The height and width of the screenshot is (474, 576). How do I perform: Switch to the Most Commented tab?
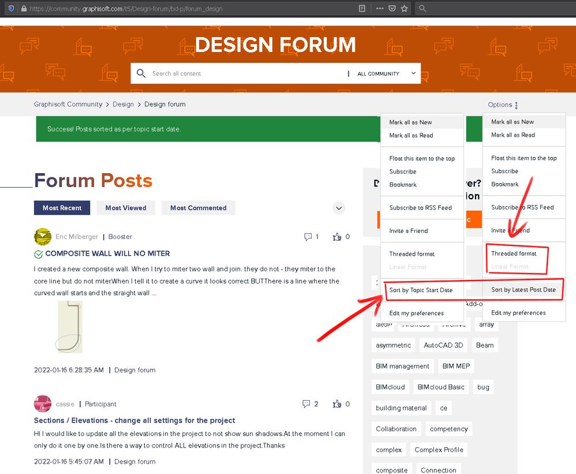click(199, 208)
